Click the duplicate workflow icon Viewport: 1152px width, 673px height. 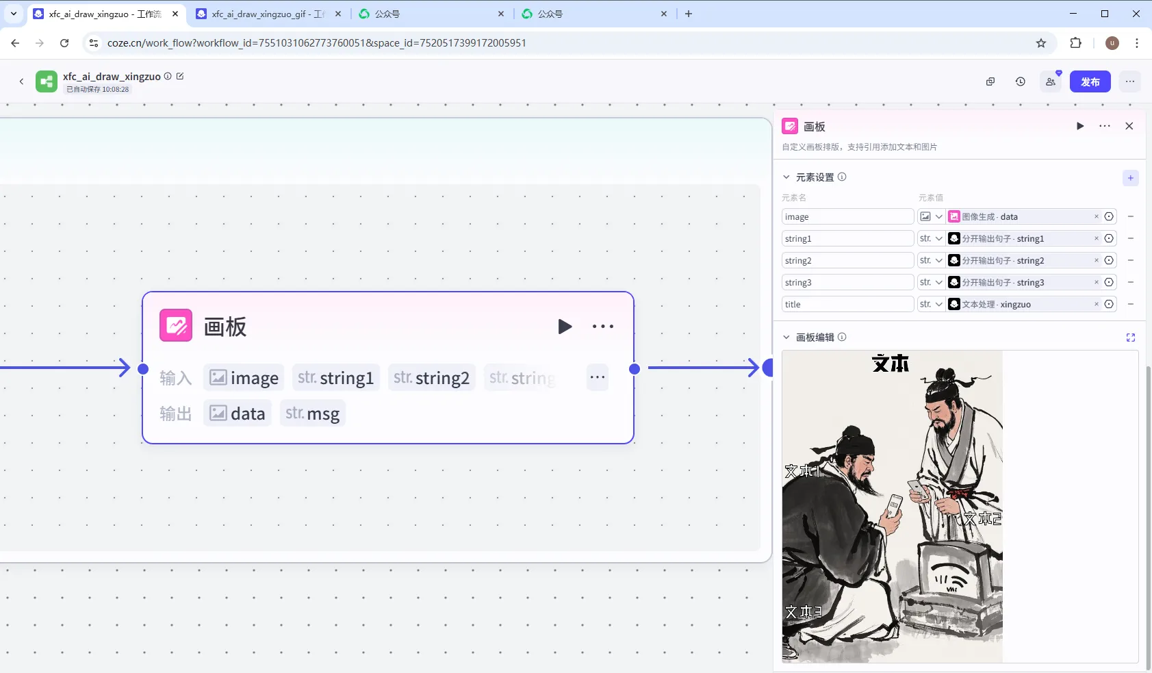click(990, 81)
